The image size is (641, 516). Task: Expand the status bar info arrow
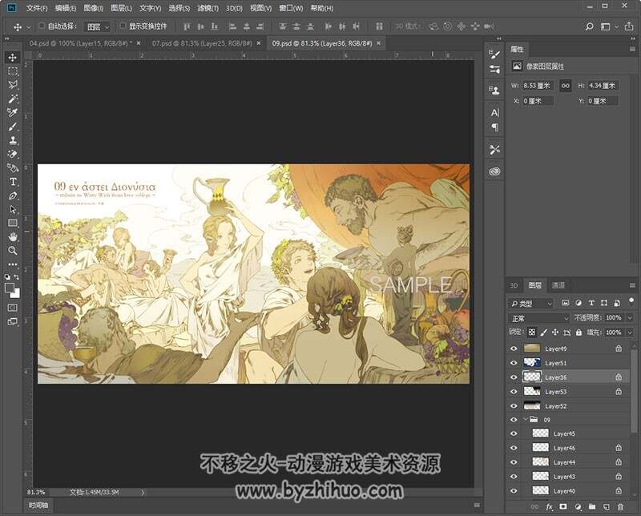tap(143, 493)
